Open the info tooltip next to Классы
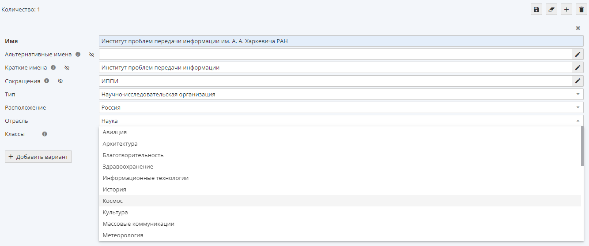 (x=45, y=134)
